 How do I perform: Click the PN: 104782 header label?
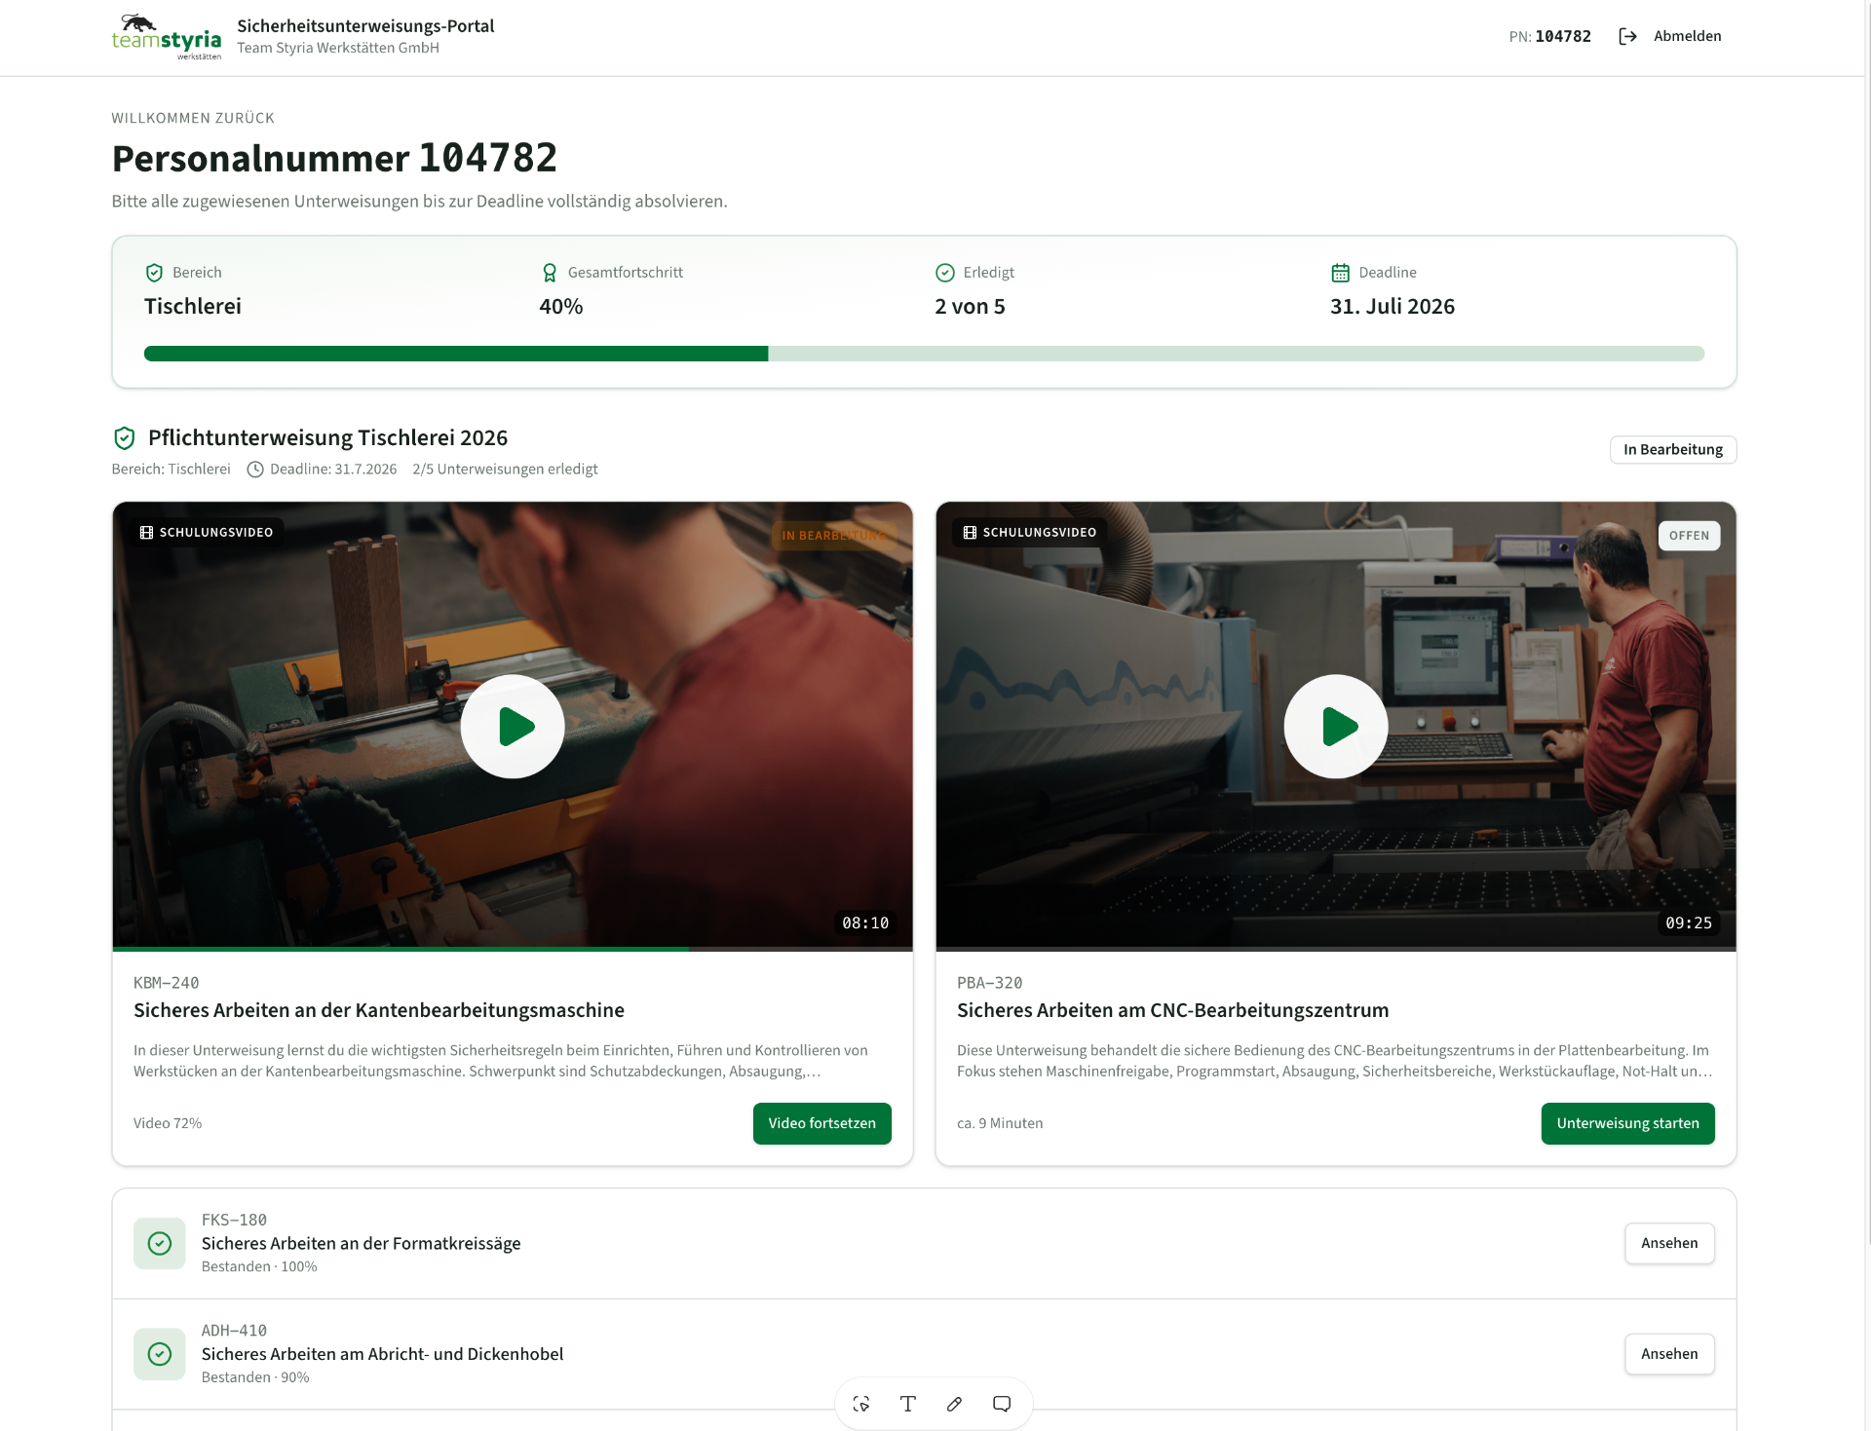click(1549, 36)
